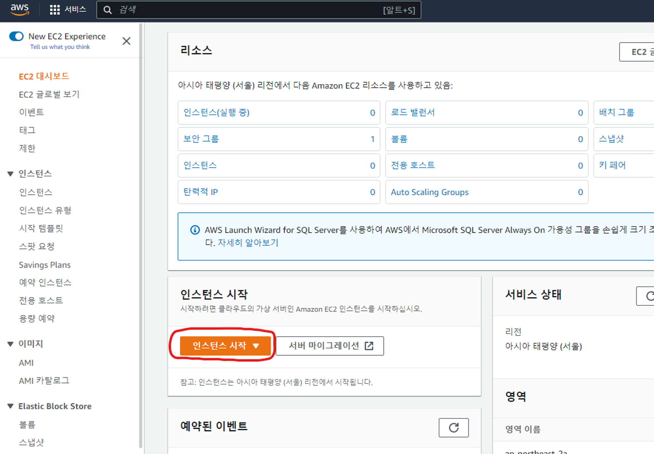Refresh the 예약된 이벤트 panel

point(453,428)
